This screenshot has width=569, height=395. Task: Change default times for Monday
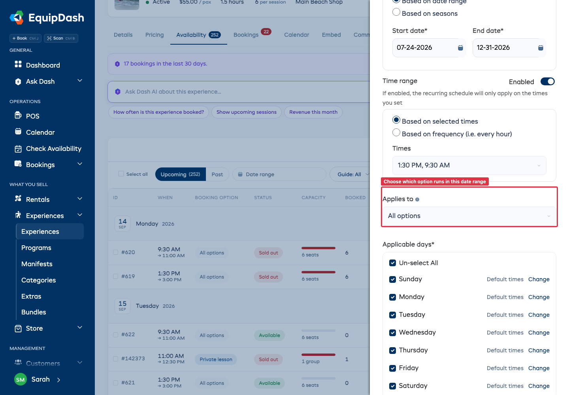539,297
